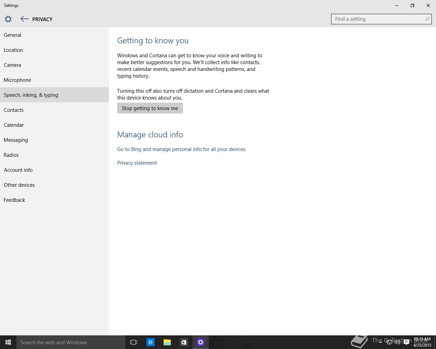Open the Store app in taskbar
This screenshot has height=349, width=436.
pos(184,342)
